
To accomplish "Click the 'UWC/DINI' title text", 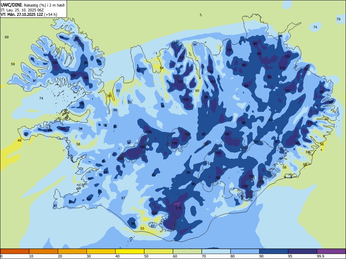I will (x=11, y=5).
